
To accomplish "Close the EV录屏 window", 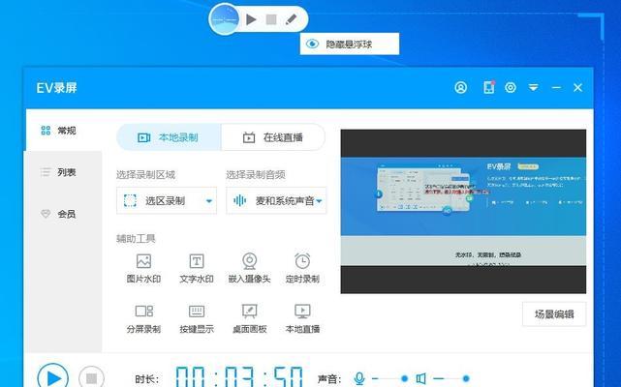I will [x=577, y=87].
